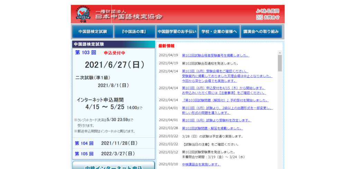
Task: Click the 2021/8/1(日) date
Action: pos(113,86)
